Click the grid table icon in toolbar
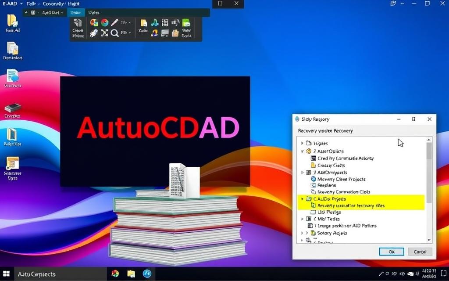Screen dimensions: 449x281 (x=165, y=23)
